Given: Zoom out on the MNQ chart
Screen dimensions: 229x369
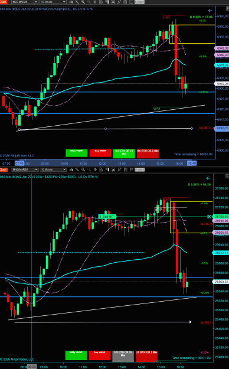Looking at the screenshot, I should (x=89, y=169).
